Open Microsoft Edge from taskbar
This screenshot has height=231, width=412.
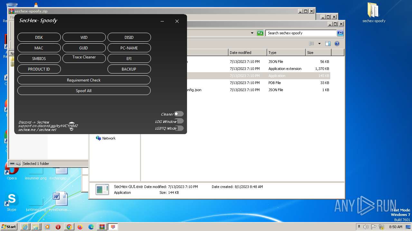coord(91,227)
